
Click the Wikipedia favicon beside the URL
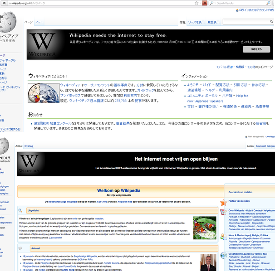4,3
